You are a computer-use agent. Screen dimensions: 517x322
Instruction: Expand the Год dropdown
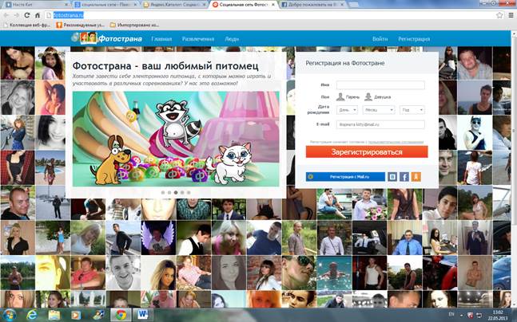[x=412, y=110]
